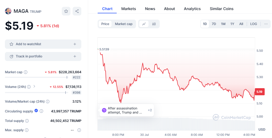
Task: Switch to candlestick chart icon
Action: pos(154,24)
